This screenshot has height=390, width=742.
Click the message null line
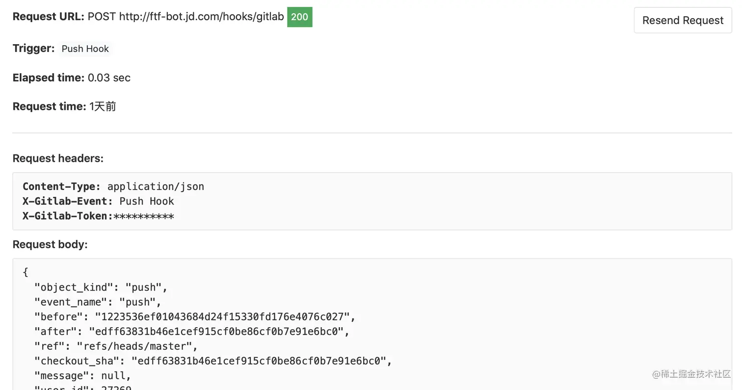pos(82,375)
